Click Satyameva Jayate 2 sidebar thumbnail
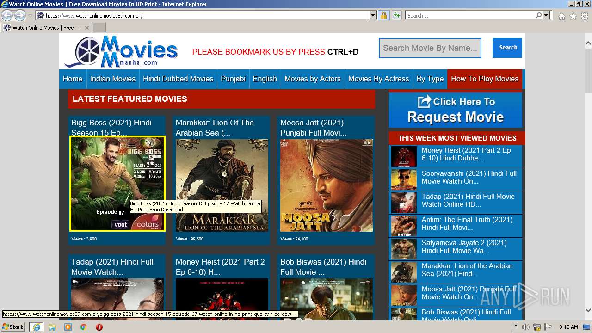The width and height of the screenshot is (592, 333). coord(404,249)
